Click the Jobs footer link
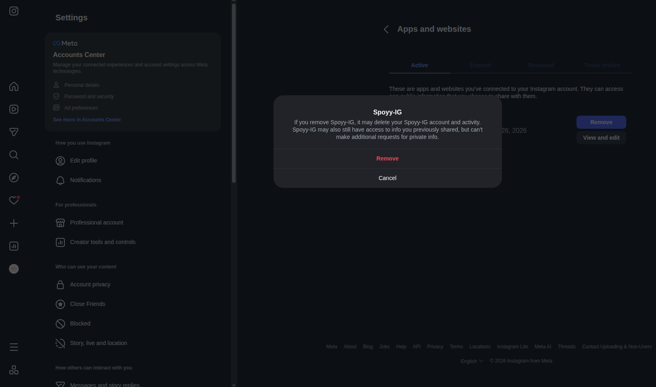This screenshot has width=656, height=387. (384, 347)
